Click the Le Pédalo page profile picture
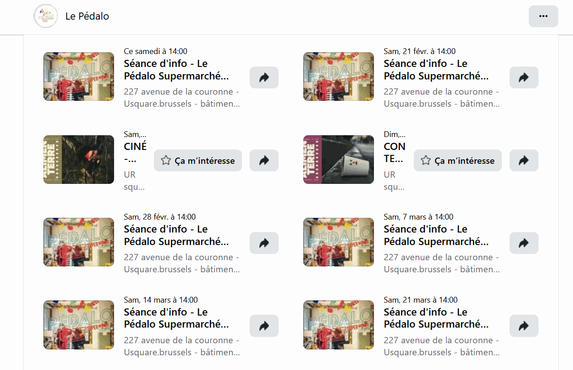The image size is (573, 370). 46,17
